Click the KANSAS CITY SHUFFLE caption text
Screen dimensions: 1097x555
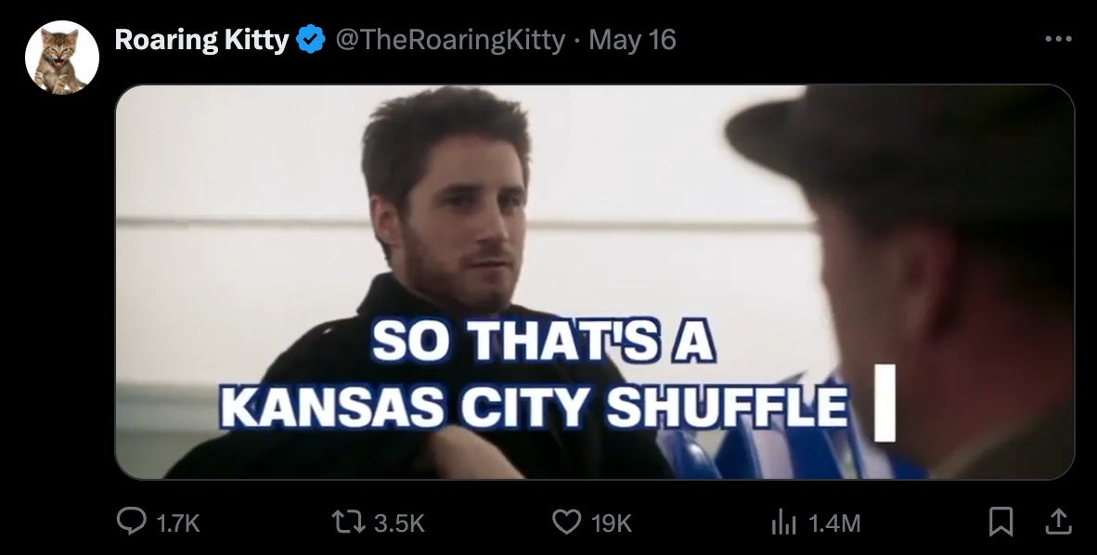536,407
